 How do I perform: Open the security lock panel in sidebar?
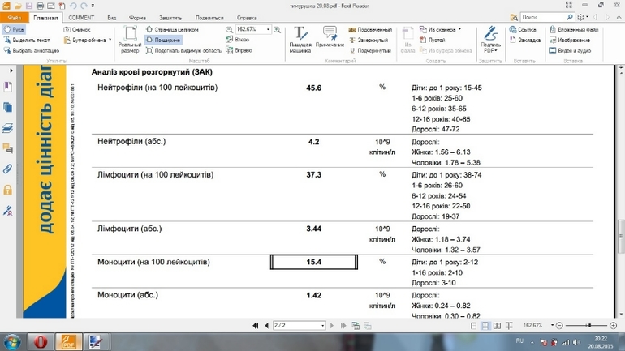coord(8,190)
